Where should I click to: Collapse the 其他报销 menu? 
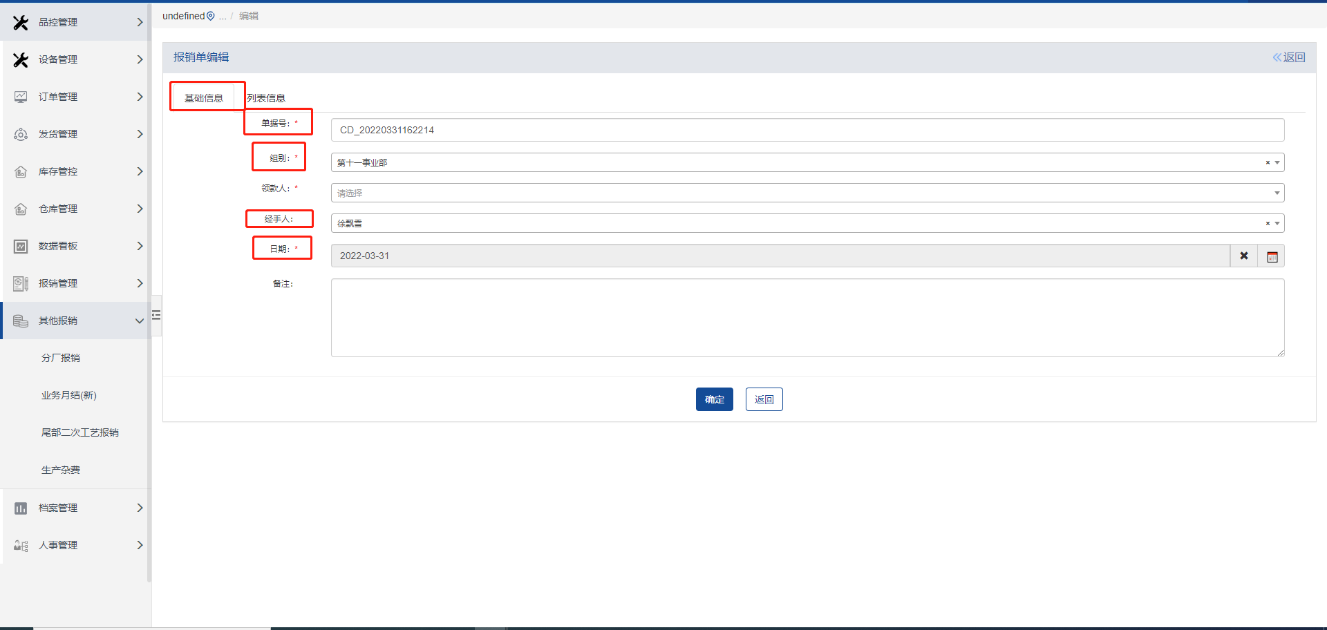pyautogui.click(x=139, y=321)
